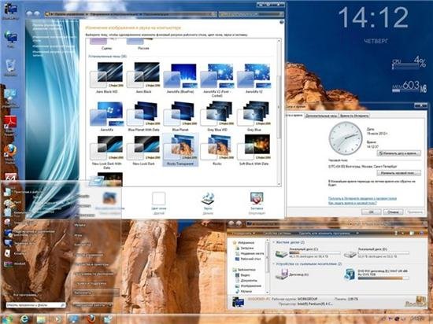Image resolution: width=433 pixels, height=324 pixels.
Task: Choose the Soft Black With Data theme
Action: (254, 150)
